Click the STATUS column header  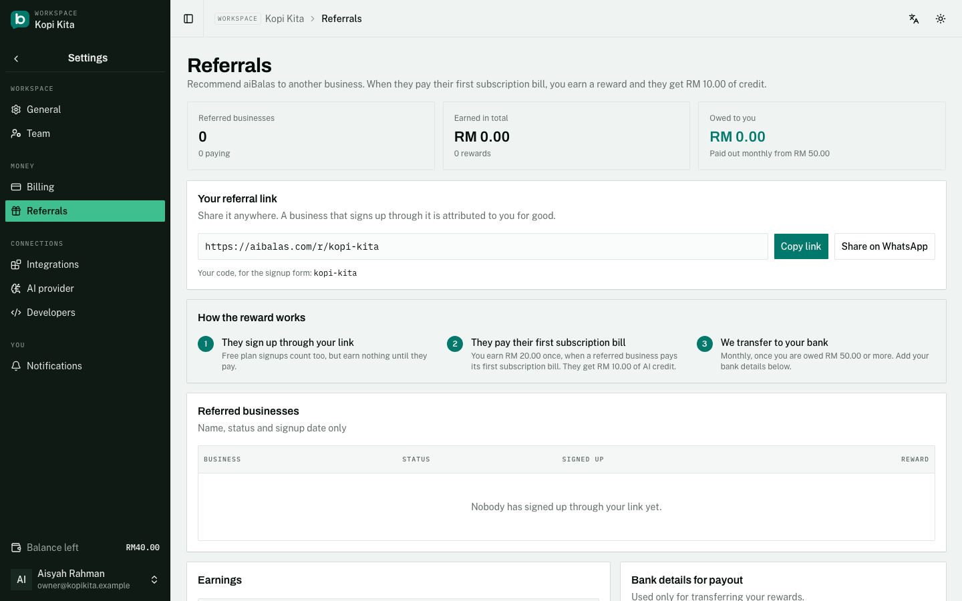[x=416, y=459]
